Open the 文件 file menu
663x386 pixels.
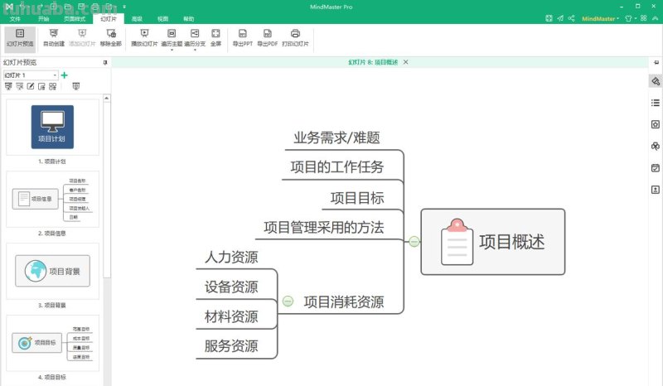click(15, 19)
